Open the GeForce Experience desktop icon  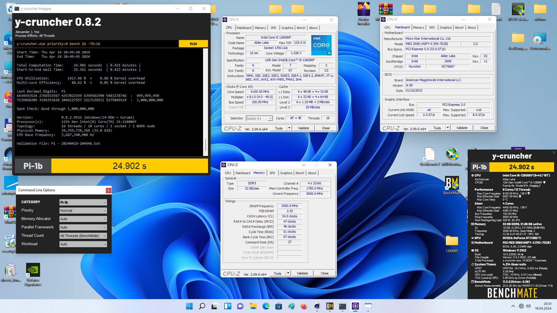pos(33,274)
